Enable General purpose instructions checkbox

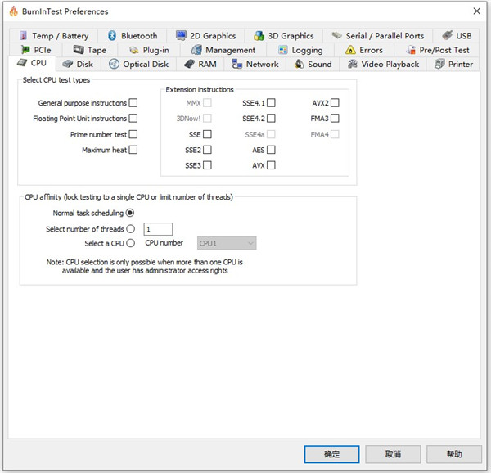(133, 102)
